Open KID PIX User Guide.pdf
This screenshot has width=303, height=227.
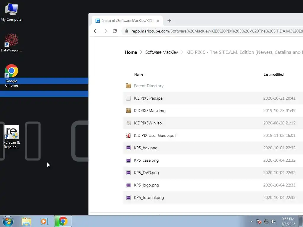pyautogui.click(x=155, y=135)
